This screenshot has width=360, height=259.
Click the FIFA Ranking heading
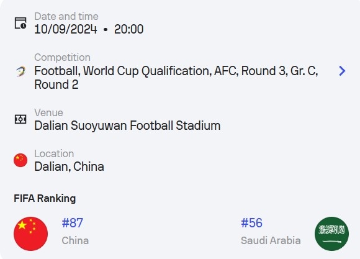click(45, 198)
